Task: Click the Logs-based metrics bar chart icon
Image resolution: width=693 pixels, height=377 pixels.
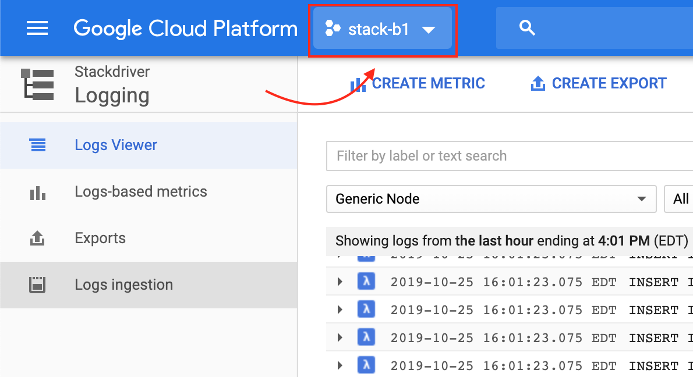Action: point(38,193)
